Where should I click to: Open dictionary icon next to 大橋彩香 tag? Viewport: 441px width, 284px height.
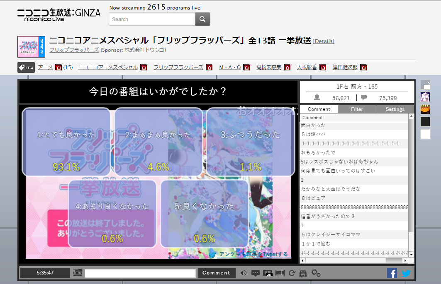tap(323, 67)
